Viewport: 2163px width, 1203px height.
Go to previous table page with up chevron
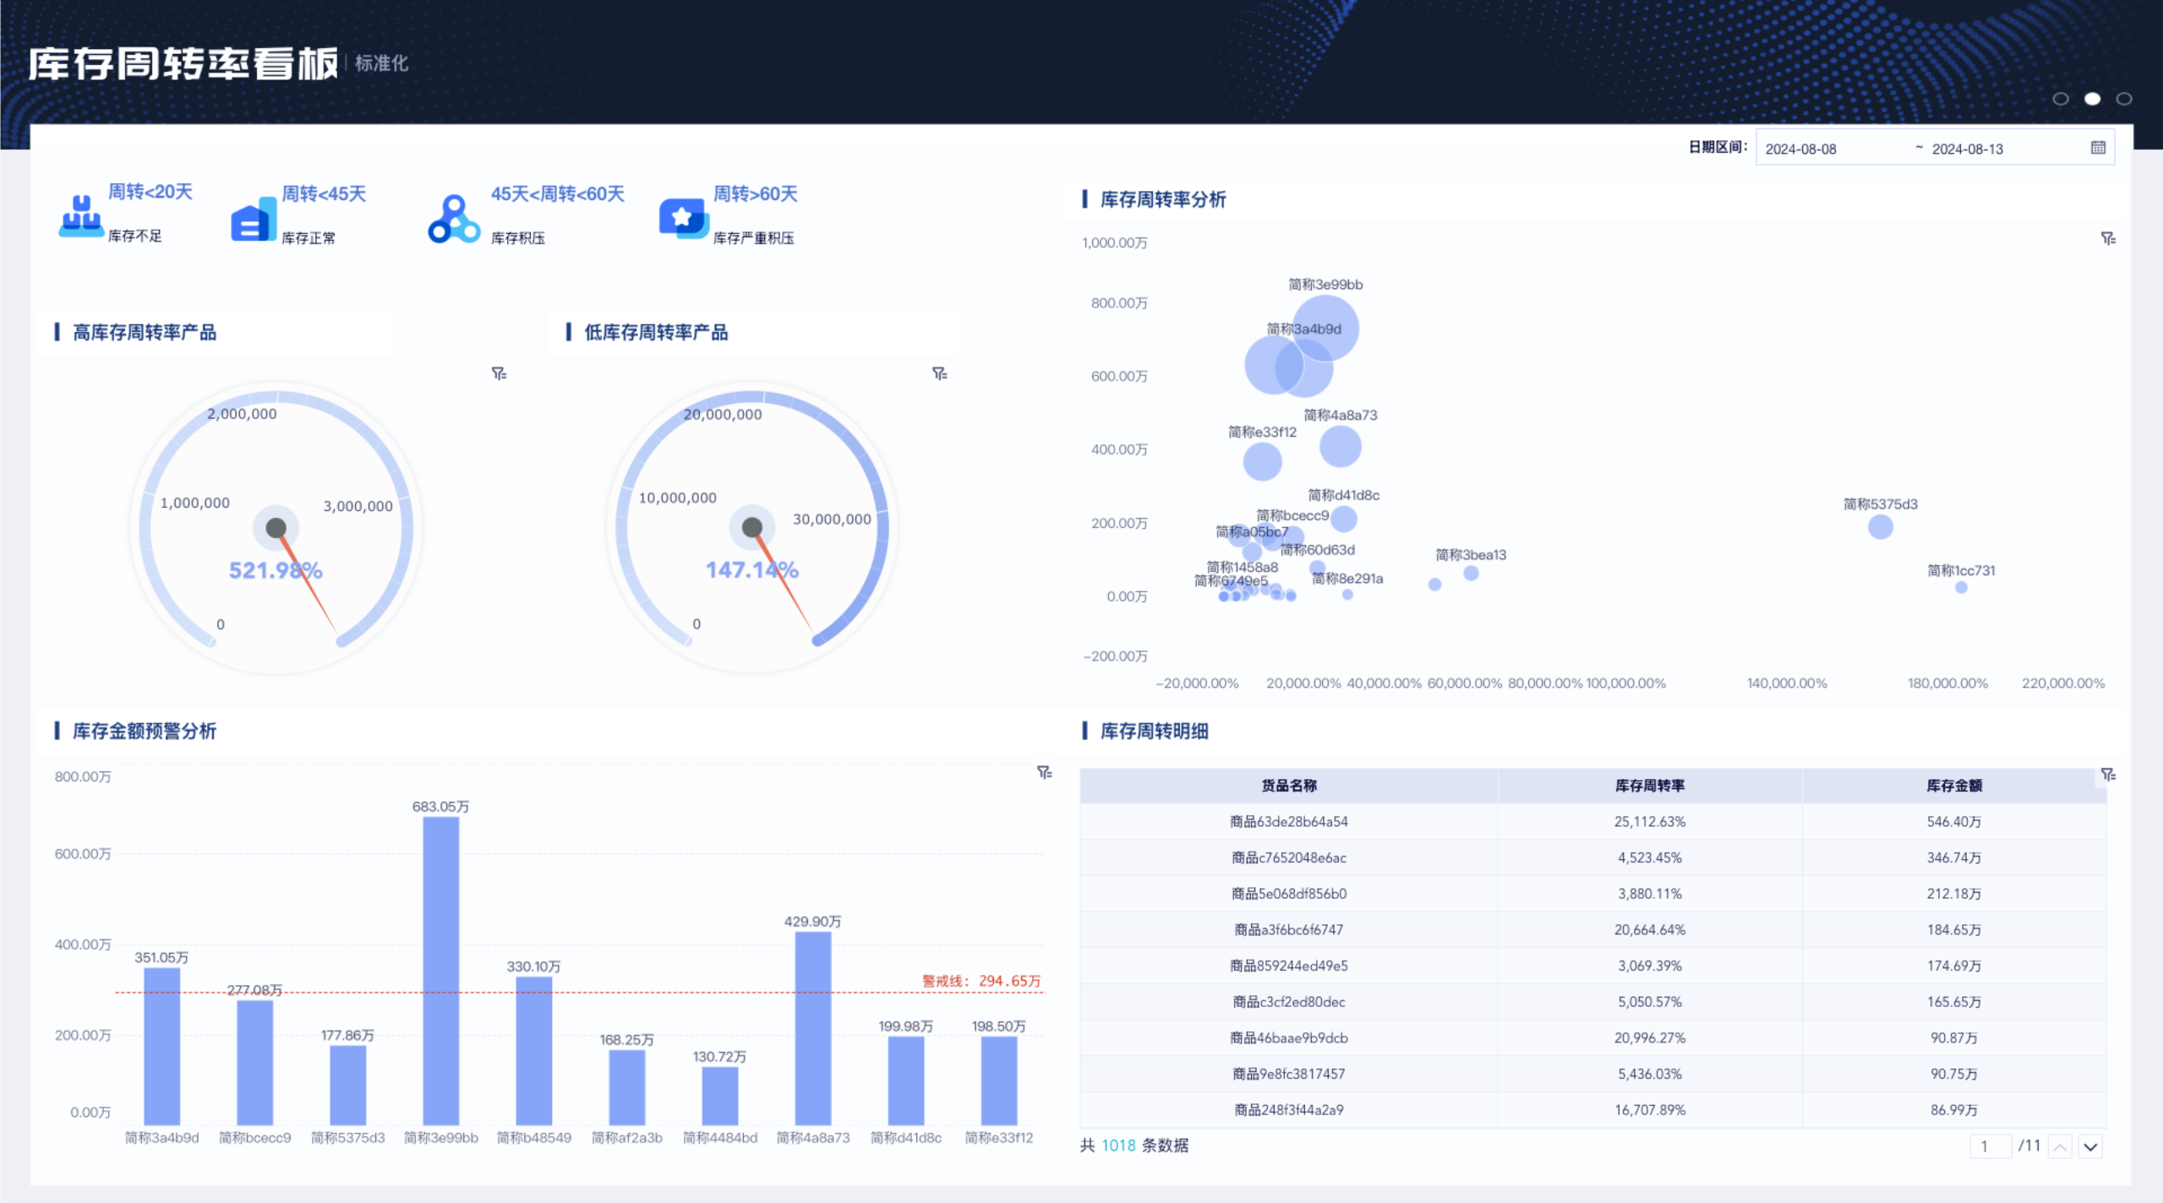[x=2060, y=1147]
